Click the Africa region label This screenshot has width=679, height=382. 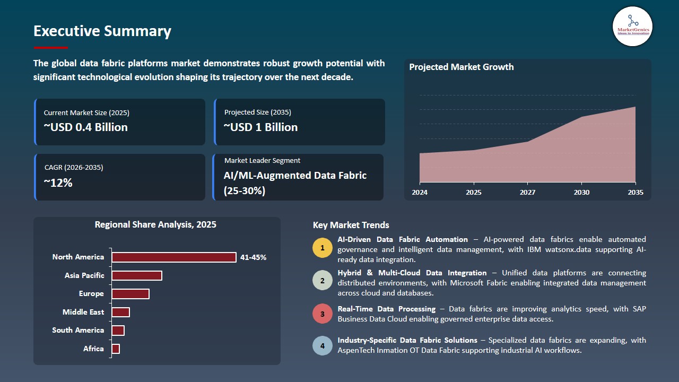[93, 349]
